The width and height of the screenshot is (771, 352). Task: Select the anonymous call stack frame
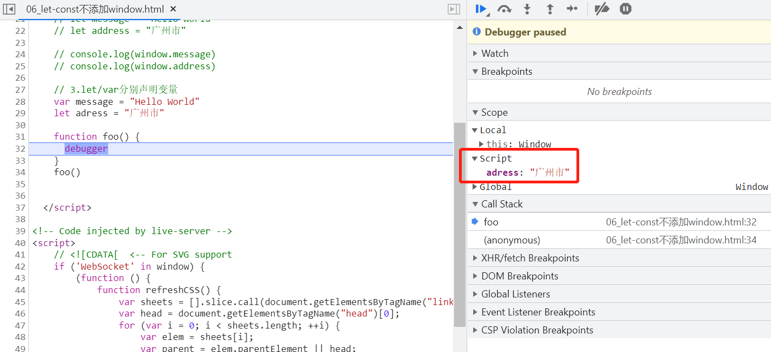(511, 240)
